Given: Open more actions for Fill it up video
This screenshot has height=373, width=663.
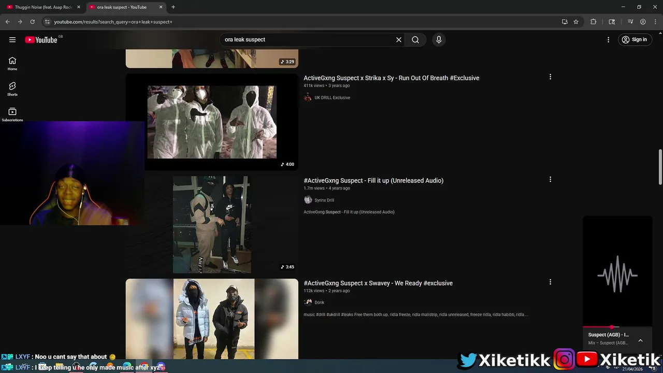Looking at the screenshot, I should tap(550, 179).
